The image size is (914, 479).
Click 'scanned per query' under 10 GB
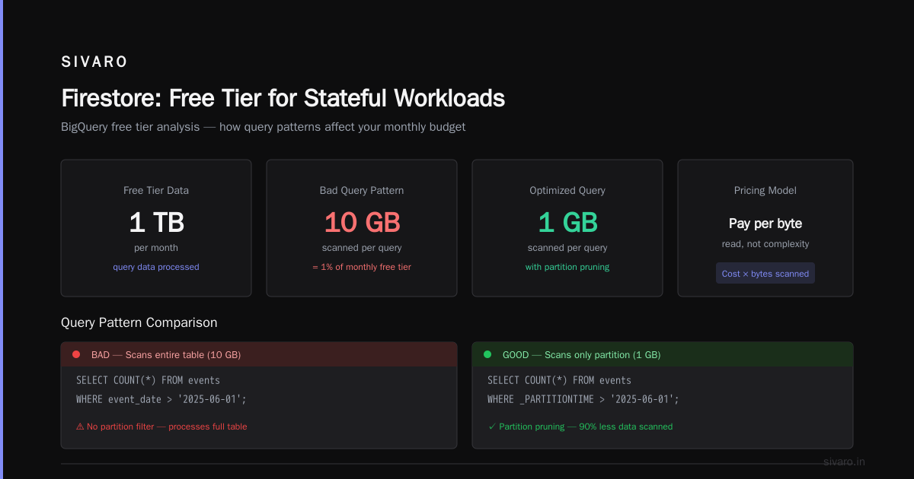point(362,248)
